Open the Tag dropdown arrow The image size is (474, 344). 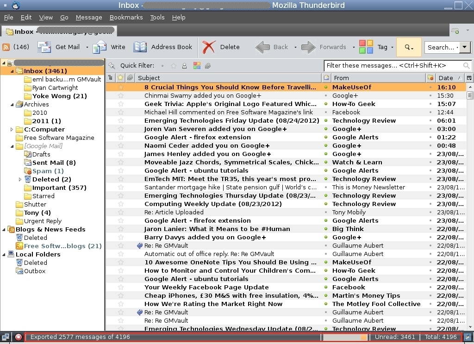pyautogui.click(x=393, y=47)
